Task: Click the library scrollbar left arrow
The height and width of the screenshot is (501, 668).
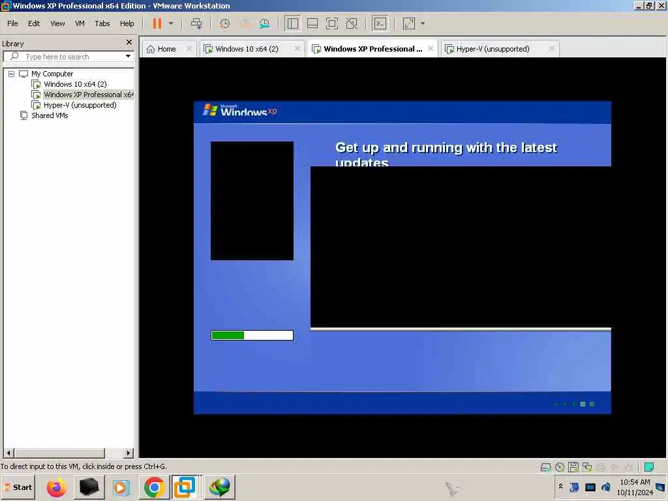Action: point(8,453)
